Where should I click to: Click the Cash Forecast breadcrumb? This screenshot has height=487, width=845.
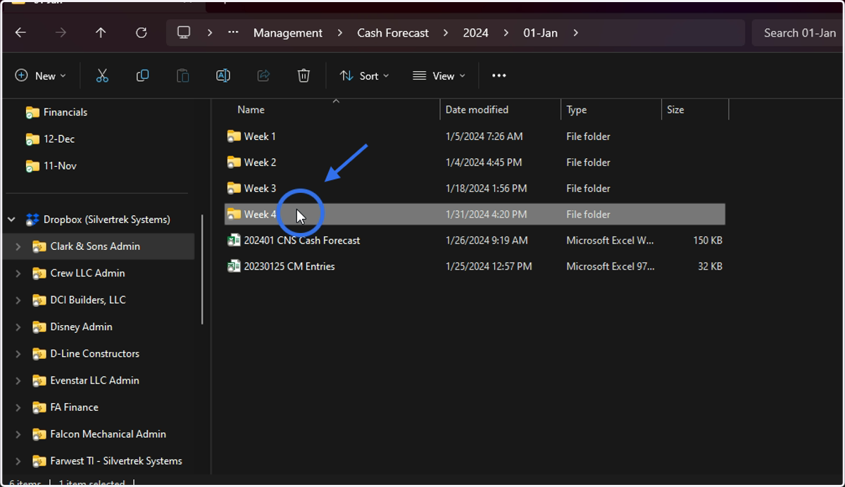tap(393, 33)
